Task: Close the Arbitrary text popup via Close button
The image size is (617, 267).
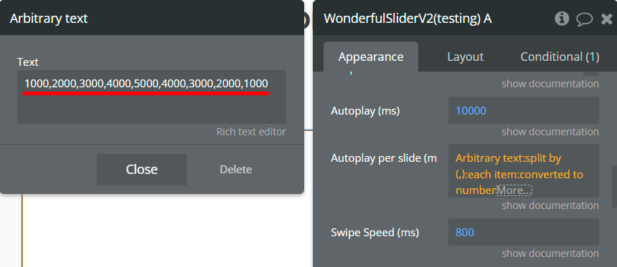Action: pos(141,169)
